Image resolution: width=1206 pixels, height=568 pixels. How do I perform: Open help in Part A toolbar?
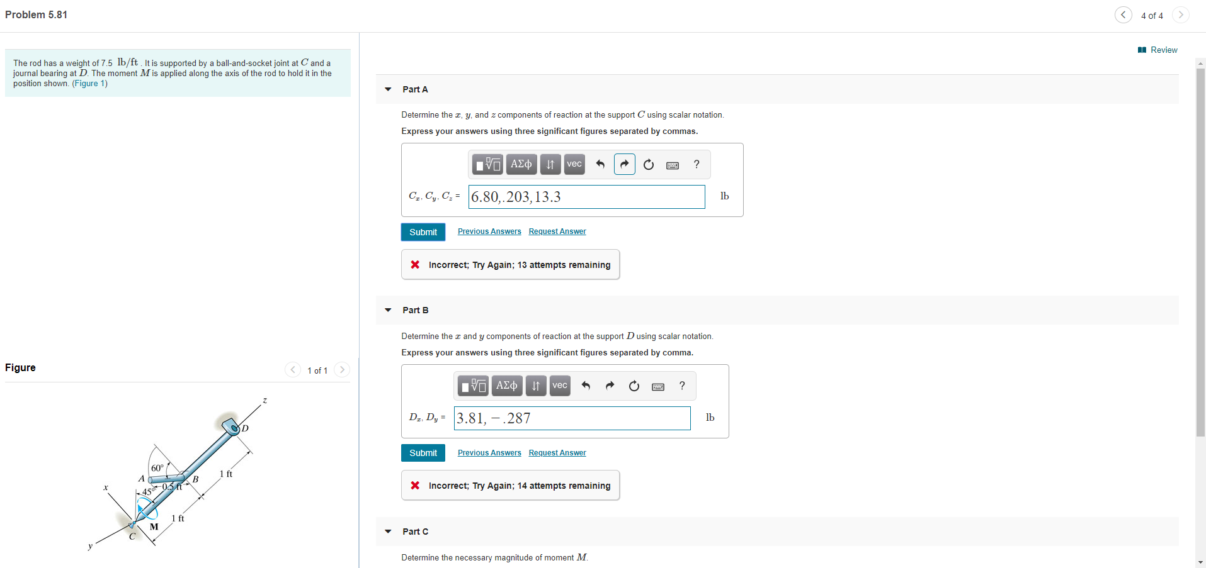click(697, 164)
